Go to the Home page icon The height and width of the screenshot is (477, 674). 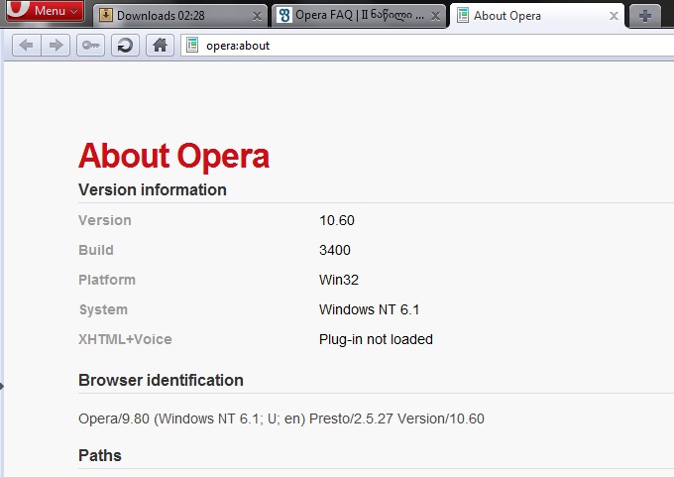(x=160, y=45)
